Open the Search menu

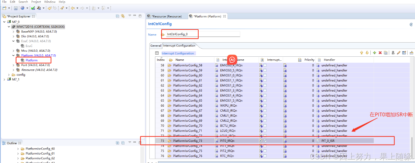tap(23, 2)
